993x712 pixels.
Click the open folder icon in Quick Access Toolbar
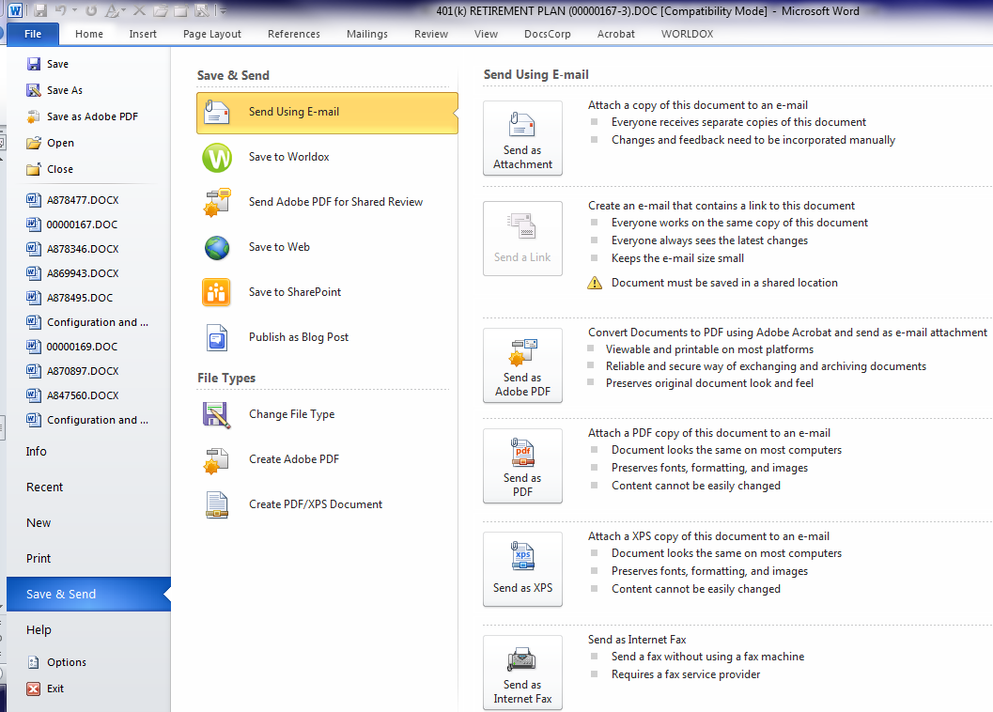pyautogui.click(x=161, y=10)
